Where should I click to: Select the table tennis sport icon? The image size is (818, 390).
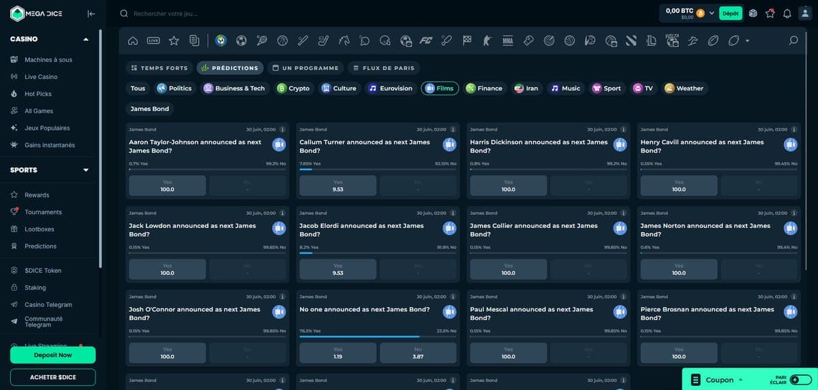tap(365, 41)
